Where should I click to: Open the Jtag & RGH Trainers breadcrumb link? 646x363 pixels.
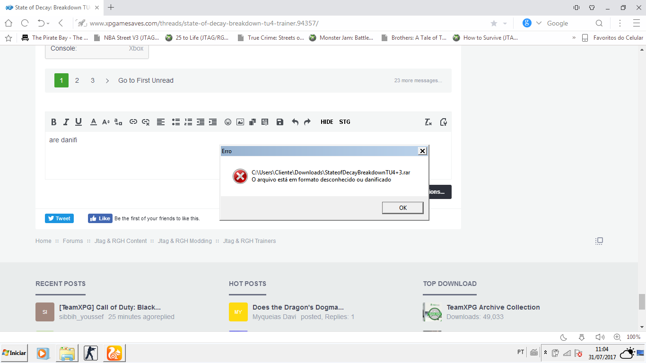point(249,241)
